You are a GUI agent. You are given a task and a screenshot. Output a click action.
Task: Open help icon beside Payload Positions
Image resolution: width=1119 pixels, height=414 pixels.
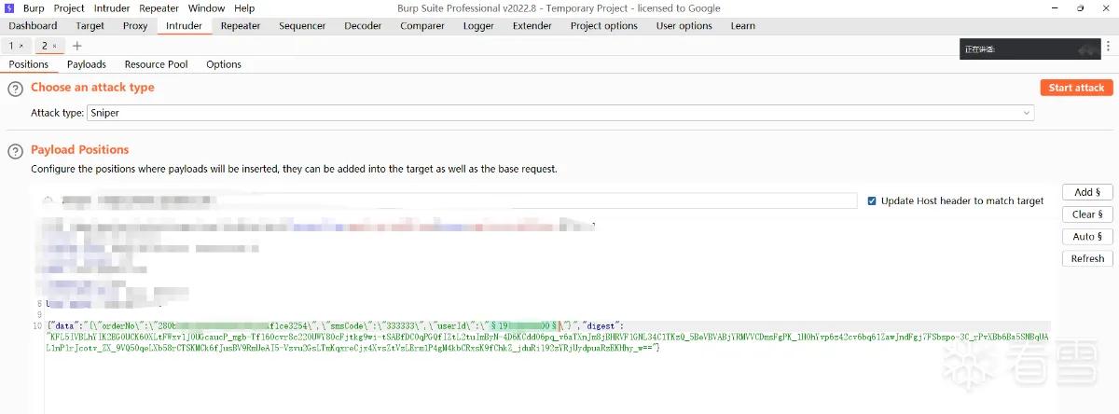point(15,151)
